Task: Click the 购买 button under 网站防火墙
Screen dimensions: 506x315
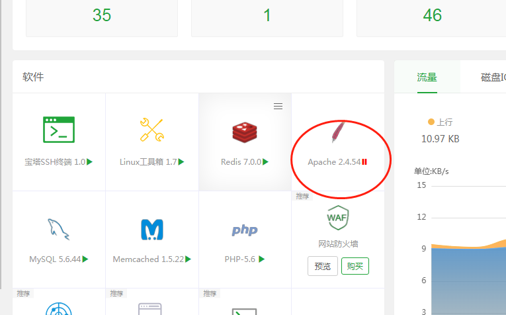Action: coord(355,266)
